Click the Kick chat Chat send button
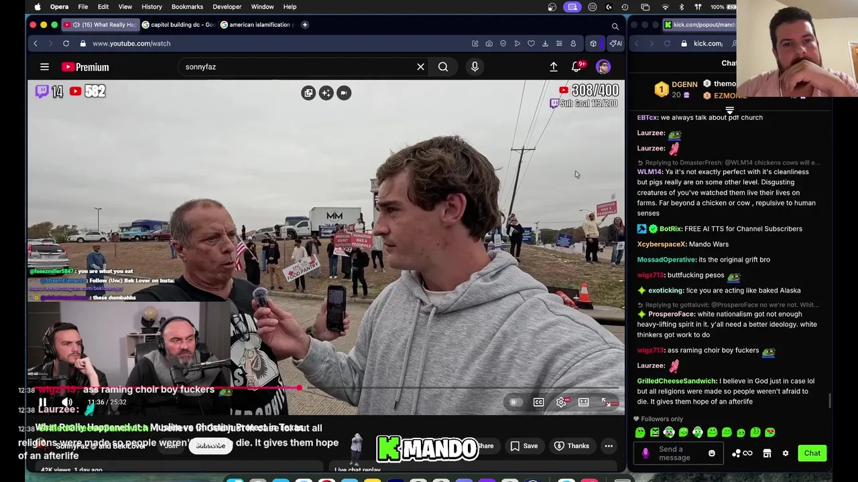Screen dimensions: 858x482 (812, 453)
